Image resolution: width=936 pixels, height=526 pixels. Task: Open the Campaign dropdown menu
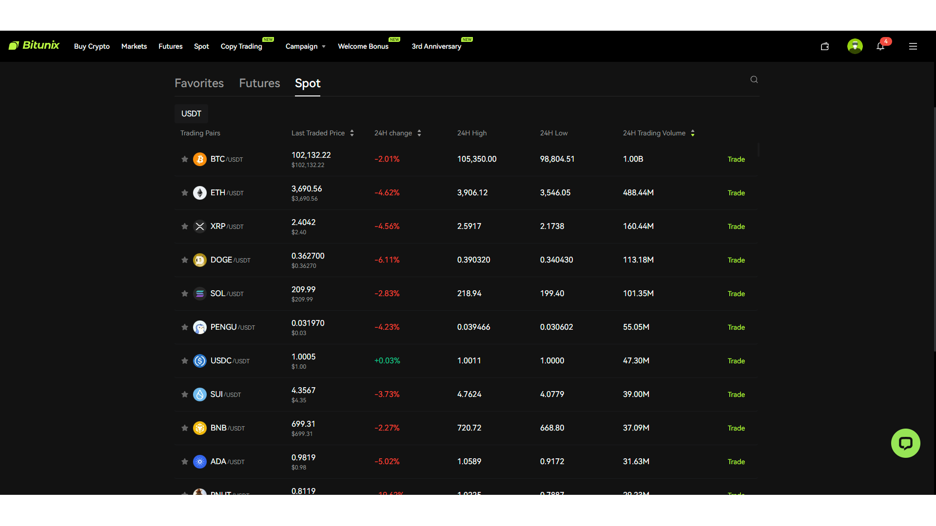pyautogui.click(x=306, y=46)
